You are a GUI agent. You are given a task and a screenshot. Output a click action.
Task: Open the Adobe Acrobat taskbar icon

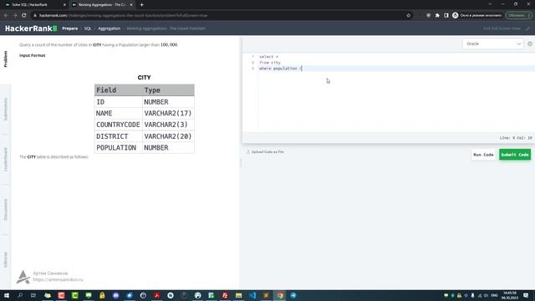point(156,295)
